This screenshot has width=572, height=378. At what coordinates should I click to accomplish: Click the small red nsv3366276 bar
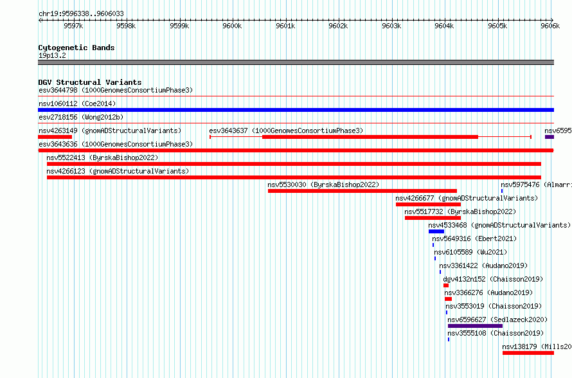[x=449, y=299]
